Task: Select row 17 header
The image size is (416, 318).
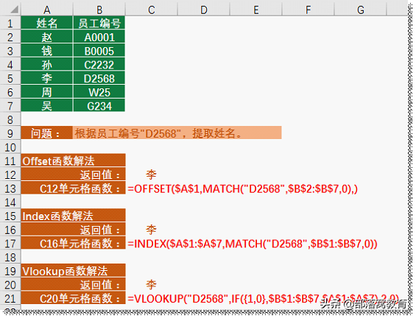Action: coord(10,244)
